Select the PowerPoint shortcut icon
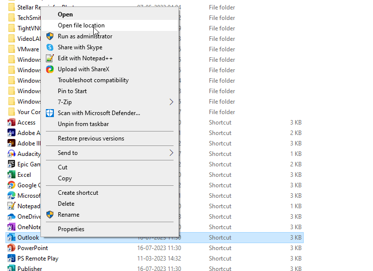373x271 pixels. 11,248
